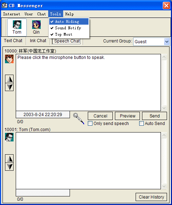Click Tom's avatar beside the lower message box
Image resolution: width=172 pixels, height=205 pixels.
[9, 137]
